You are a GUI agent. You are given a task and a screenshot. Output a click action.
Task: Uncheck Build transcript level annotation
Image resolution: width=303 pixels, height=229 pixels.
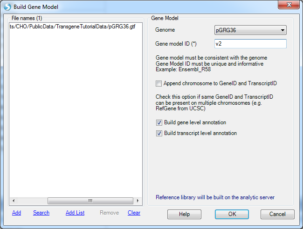(x=159, y=133)
